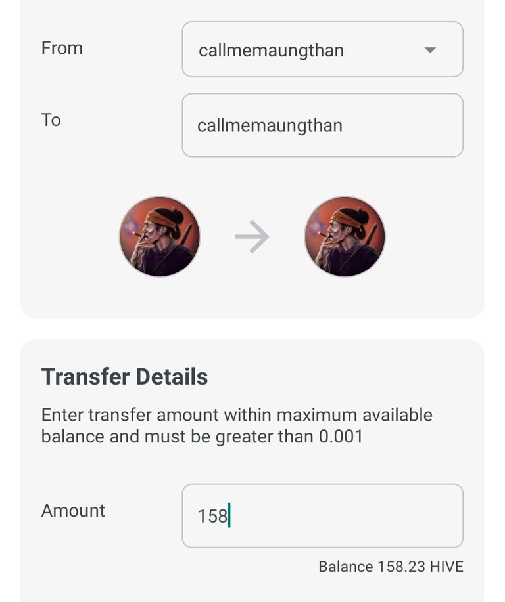Tap the sender's avatar picture
This screenshot has height=602, width=505.
tap(160, 236)
